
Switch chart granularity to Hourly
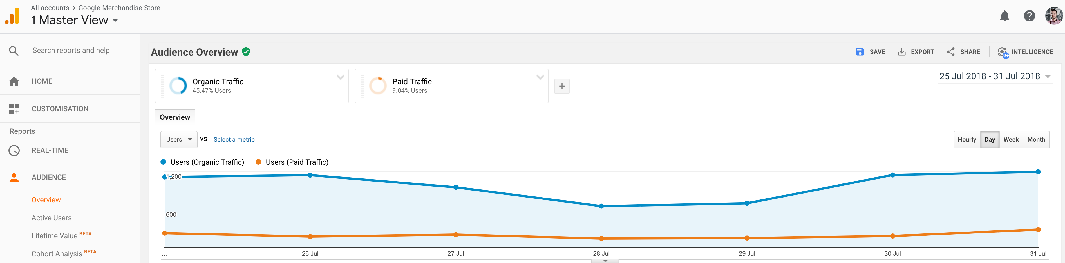click(966, 140)
